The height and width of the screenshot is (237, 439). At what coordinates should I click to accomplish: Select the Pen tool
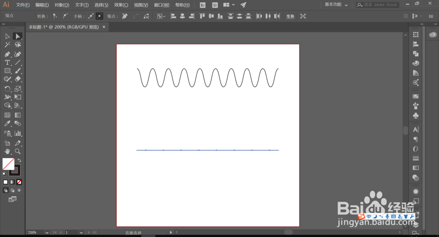[x=7, y=54]
